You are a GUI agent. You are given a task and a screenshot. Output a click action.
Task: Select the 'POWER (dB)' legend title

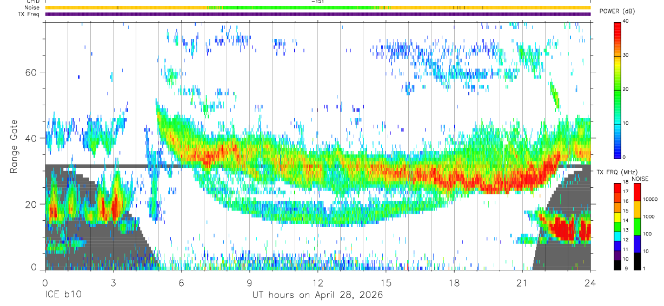point(617,11)
